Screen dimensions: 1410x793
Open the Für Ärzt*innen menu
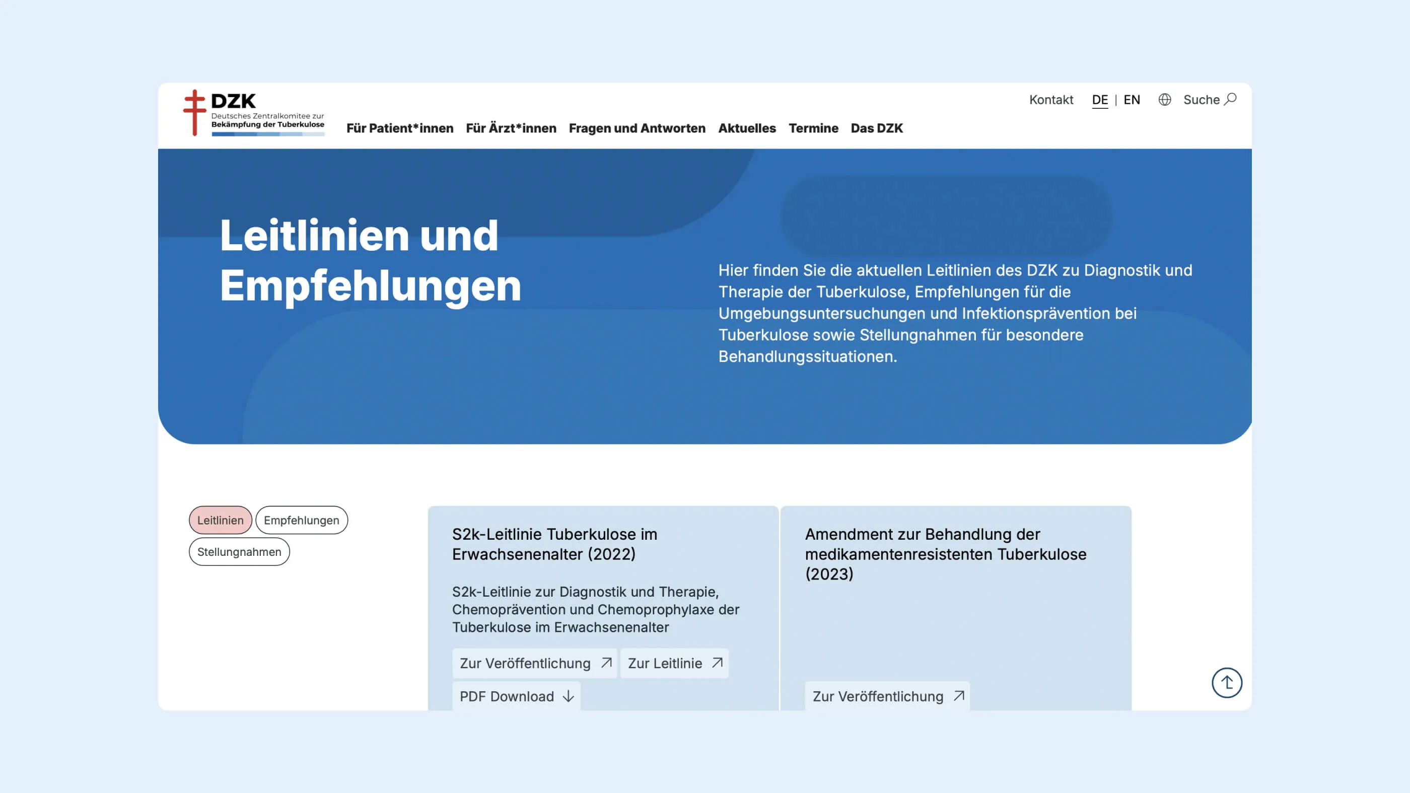coord(511,128)
